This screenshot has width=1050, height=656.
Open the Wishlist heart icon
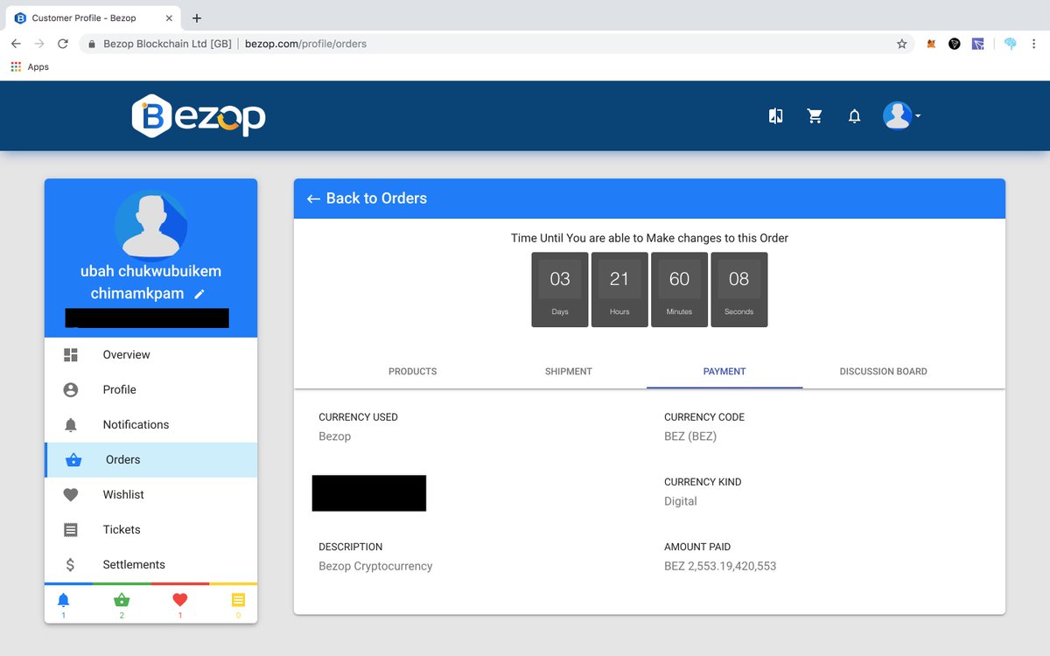(72, 494)
